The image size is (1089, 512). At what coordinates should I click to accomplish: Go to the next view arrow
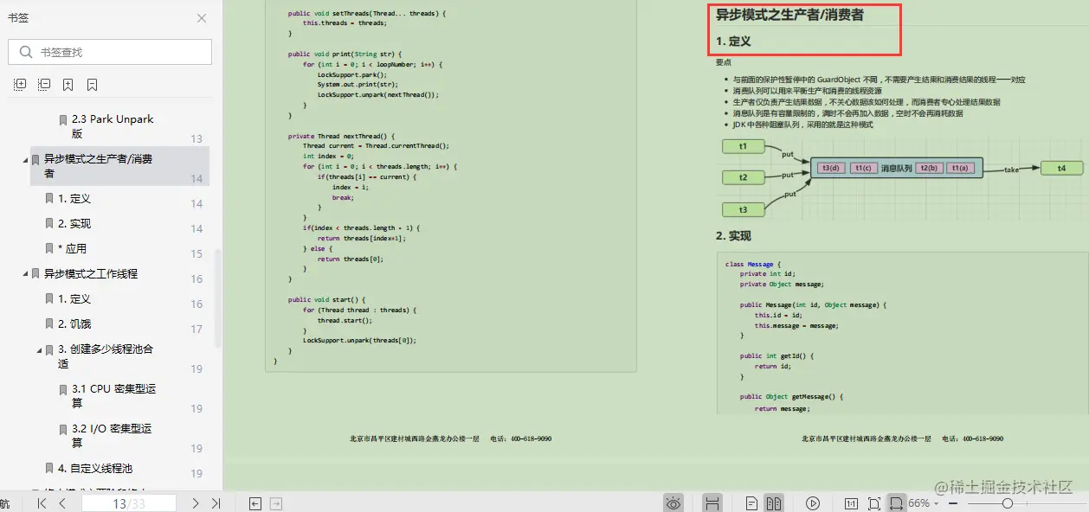tap(276, 503)
